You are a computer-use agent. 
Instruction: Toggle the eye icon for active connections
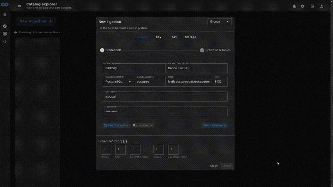(16, 33)
